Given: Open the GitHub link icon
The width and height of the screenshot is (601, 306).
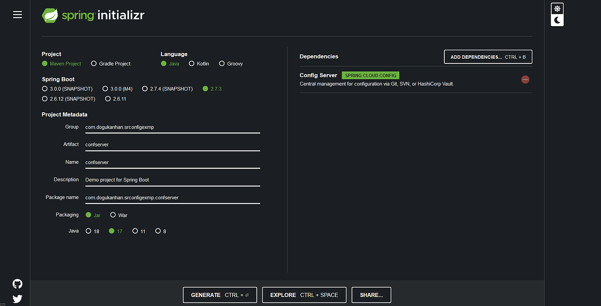Looking at the screenshot, I should [17, 284].
